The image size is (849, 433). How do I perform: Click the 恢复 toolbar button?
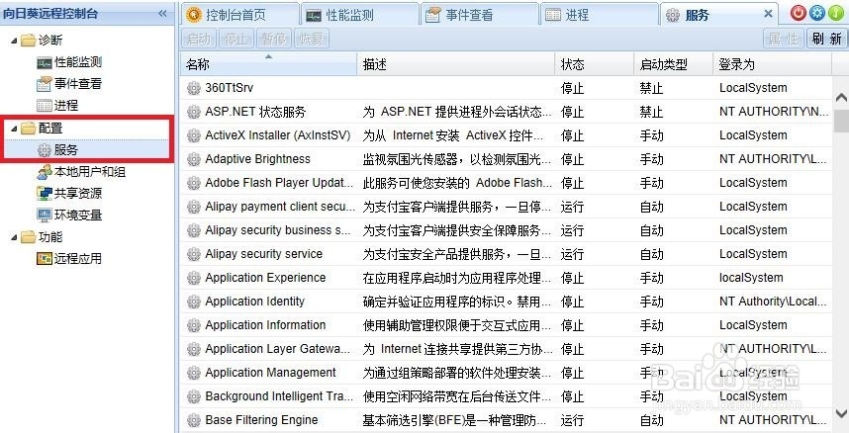pyautogui.click(x=312, y=39)
